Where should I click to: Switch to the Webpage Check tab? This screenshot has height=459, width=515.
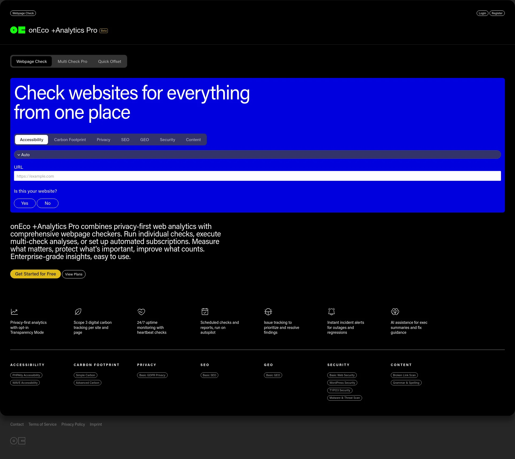(x=32, y=62)
